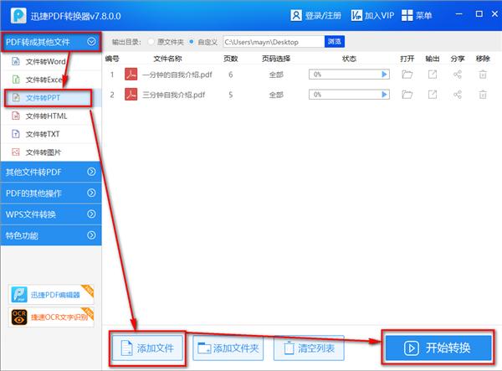
Task: Click the 0% progress bar of row 2
Action: tap(349, 94)
